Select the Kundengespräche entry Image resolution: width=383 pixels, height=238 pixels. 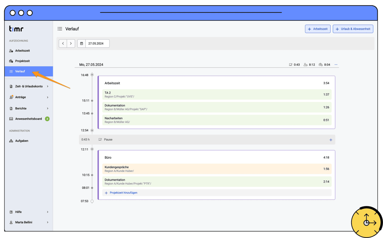pos(217,169)
